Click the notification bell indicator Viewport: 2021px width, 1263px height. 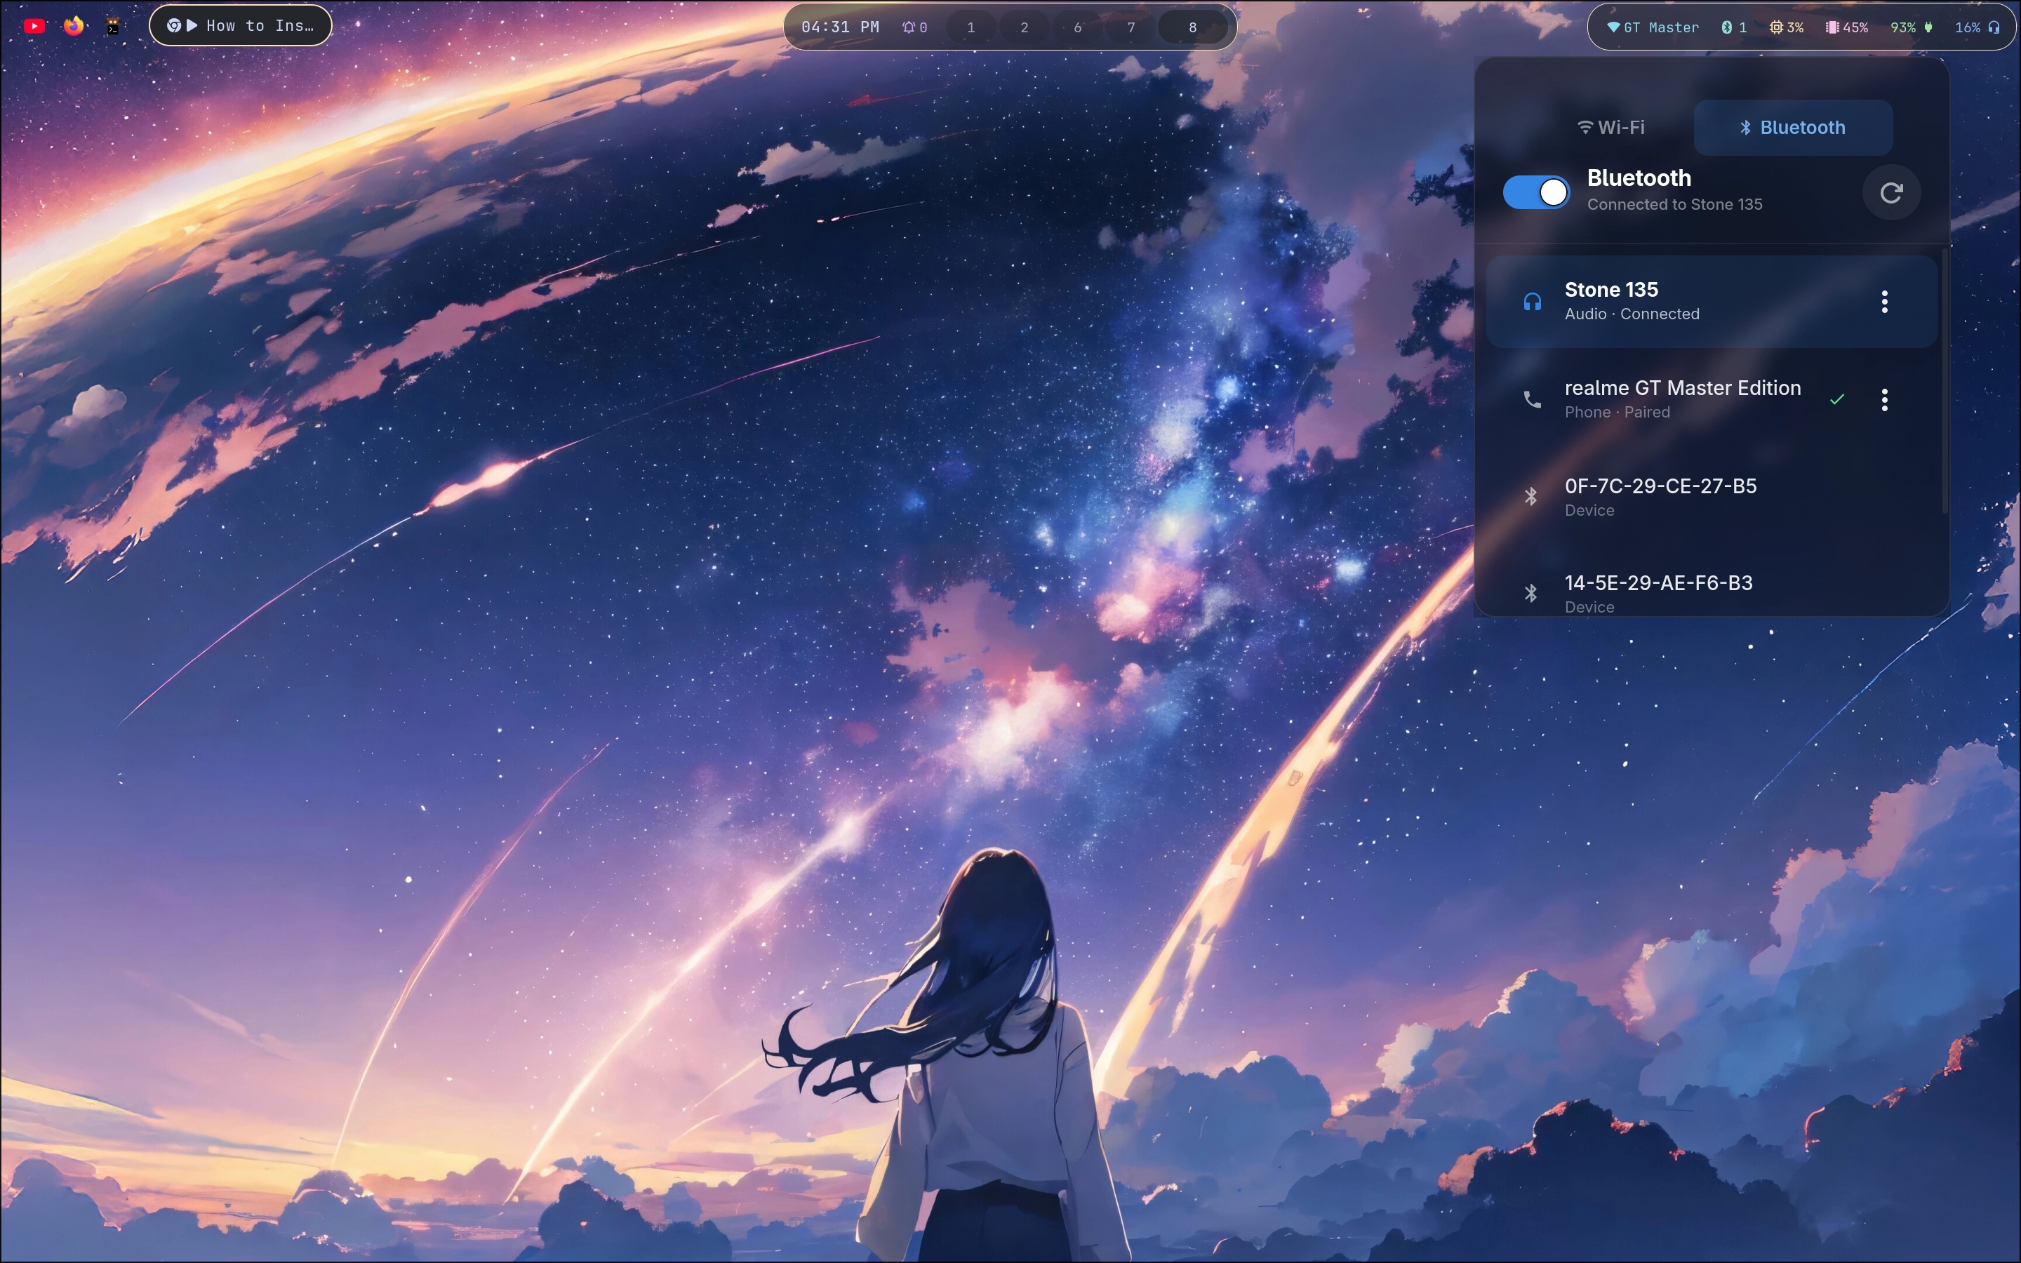pos(914,27)
